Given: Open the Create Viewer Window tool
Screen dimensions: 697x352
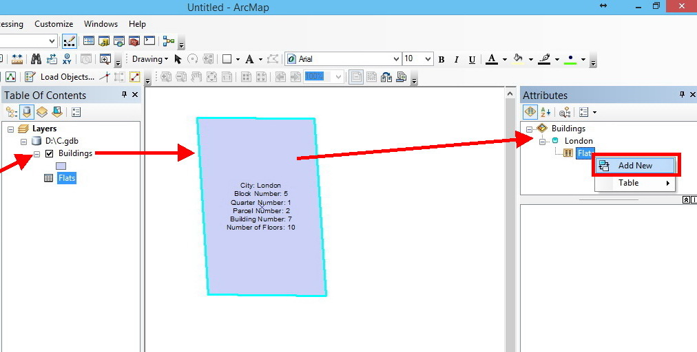Looking at the screenshot, I should tap(105, 59).
